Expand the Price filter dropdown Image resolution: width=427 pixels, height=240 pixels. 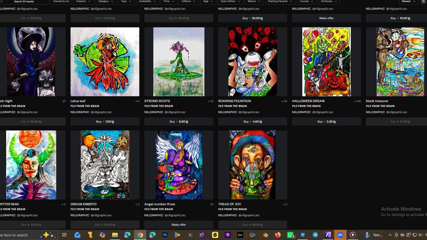pos(169,1)
